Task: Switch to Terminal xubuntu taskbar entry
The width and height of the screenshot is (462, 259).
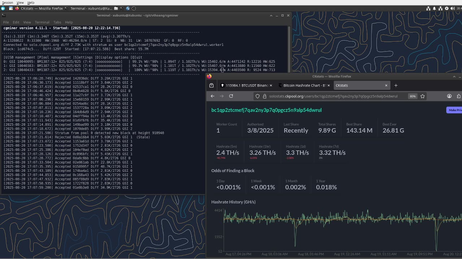Action: [88, 8]
